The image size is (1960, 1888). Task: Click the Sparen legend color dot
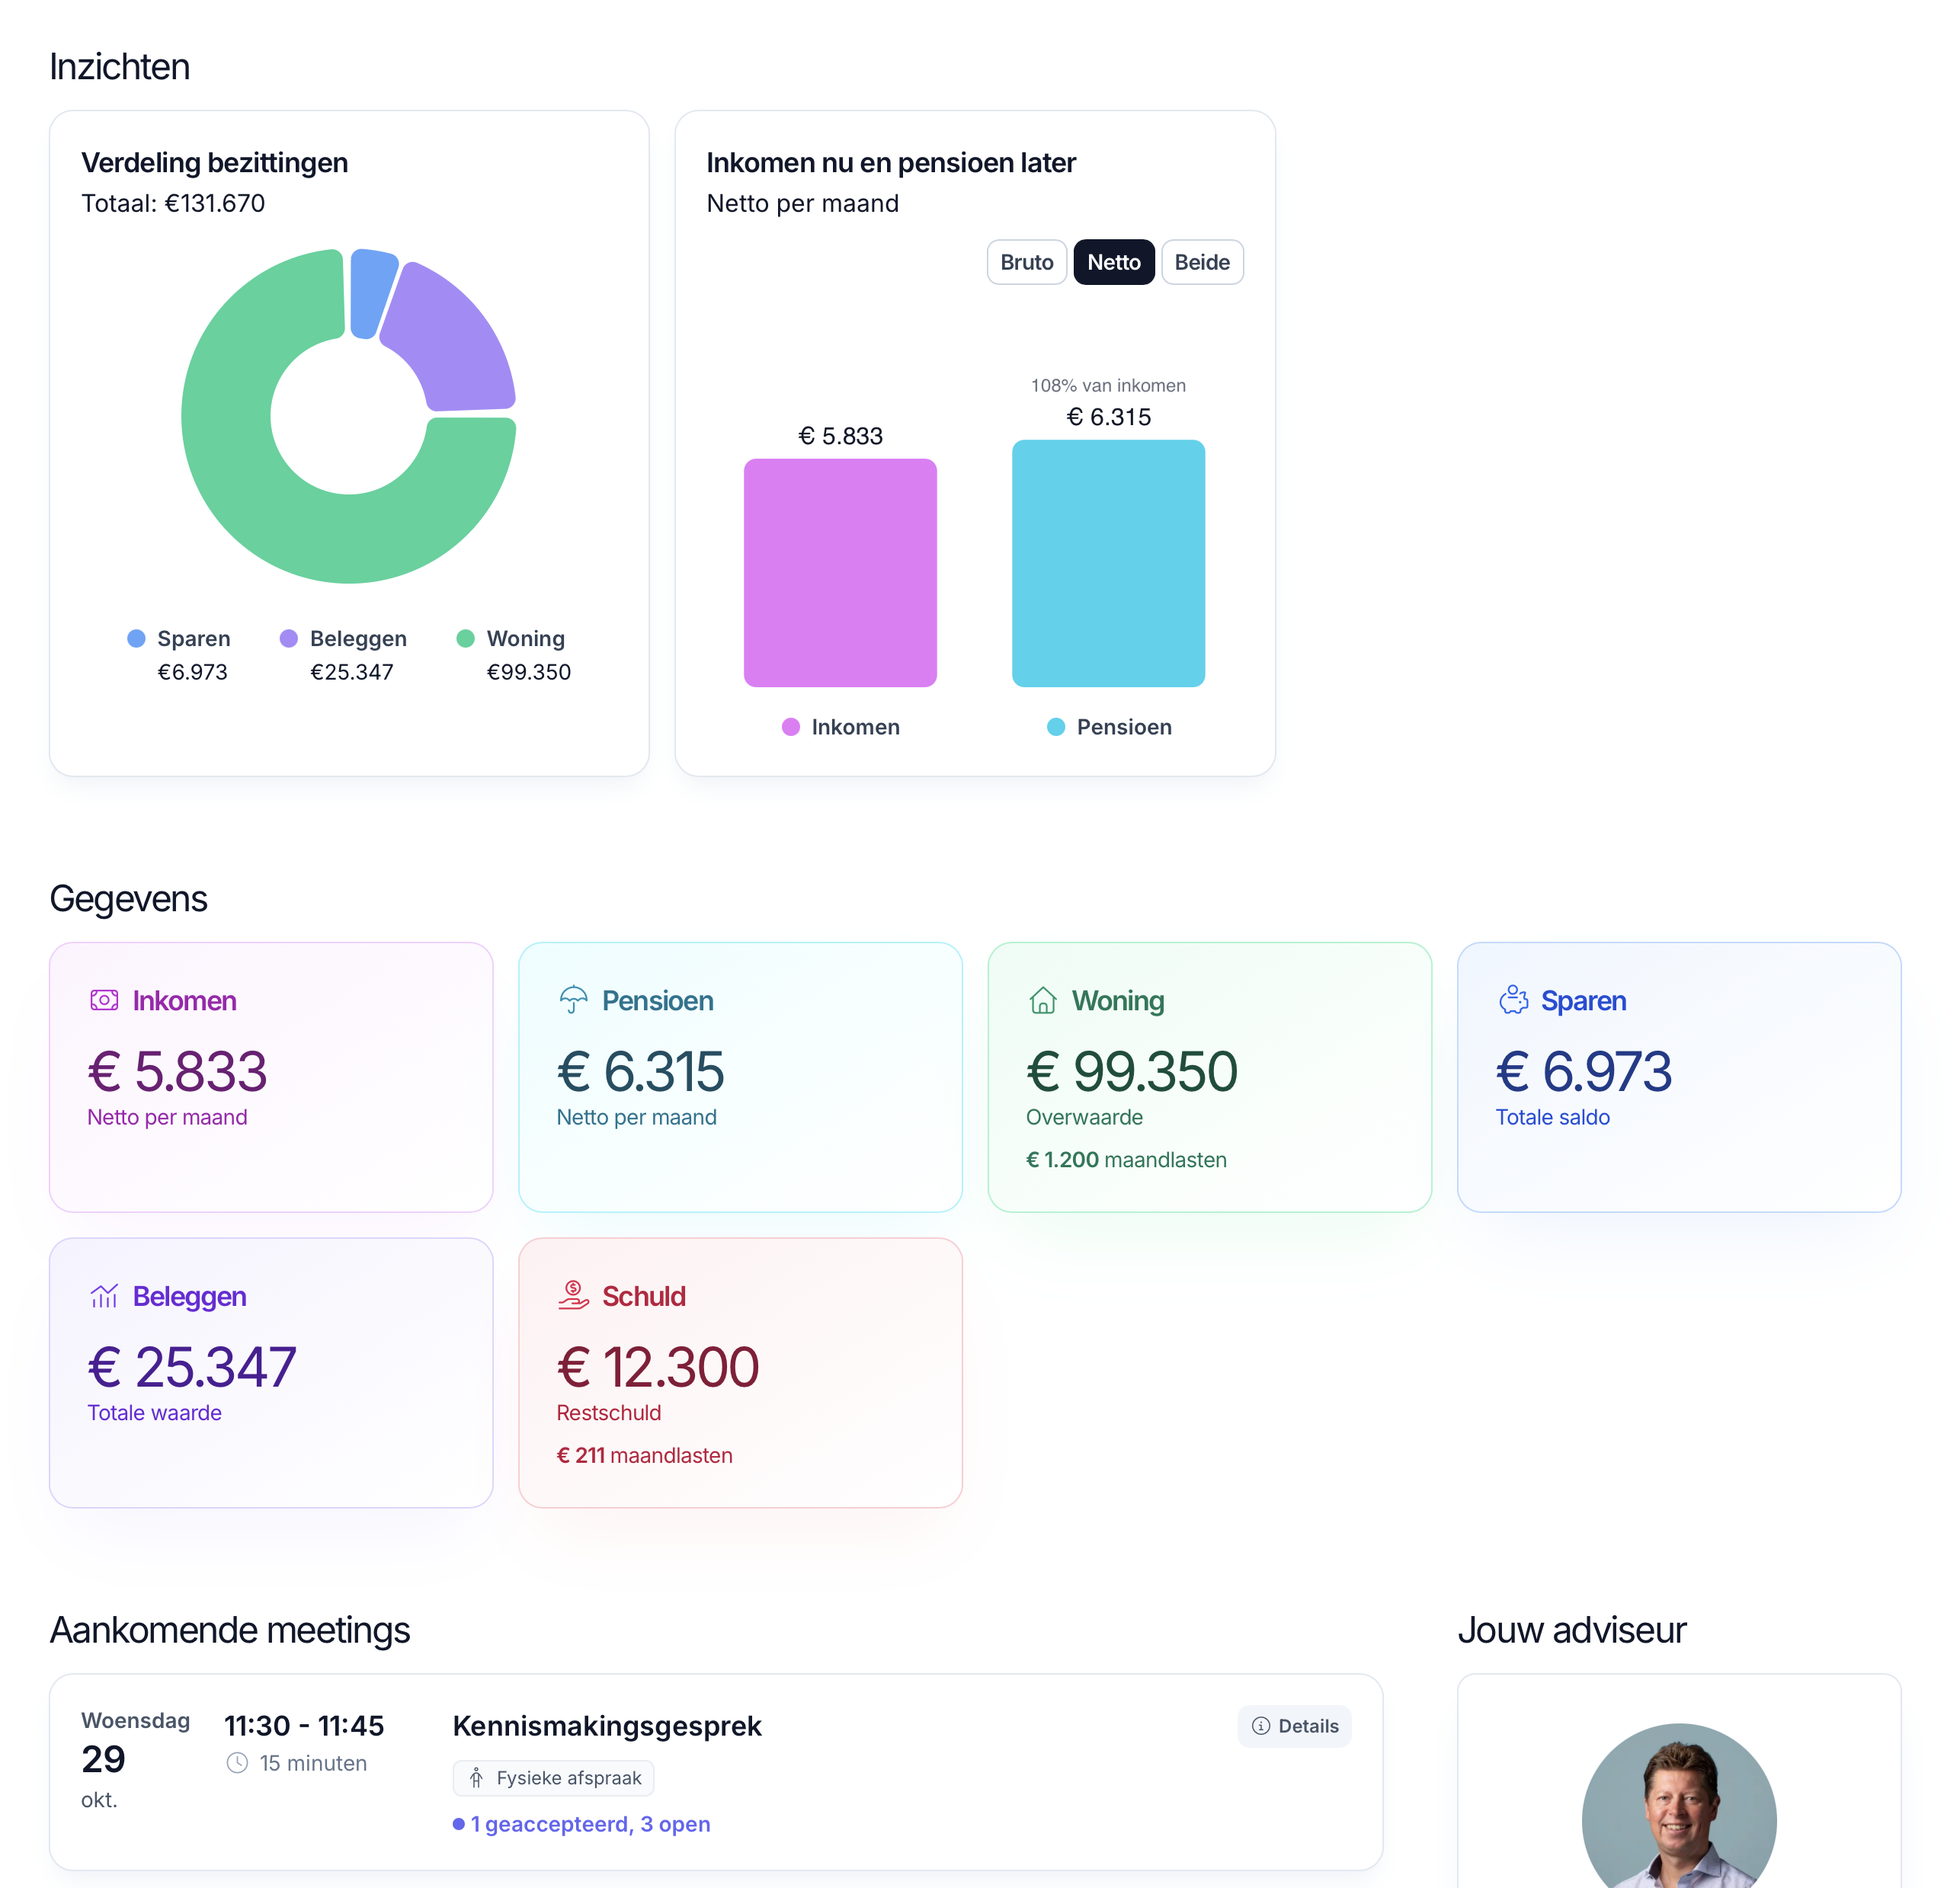[137, 638]
